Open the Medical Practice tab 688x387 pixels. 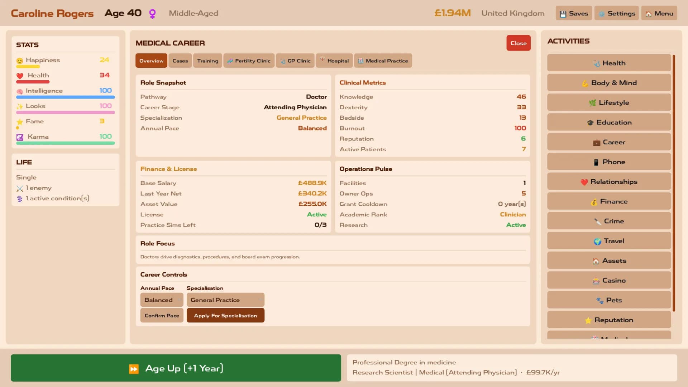pos(383,61)
